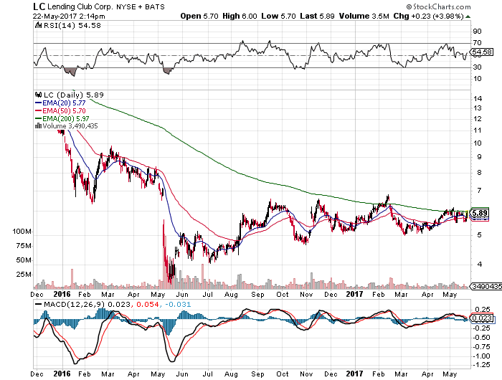Click 2017 on the price panel time axis
502x380 pixels.
[x=354, y=294]
